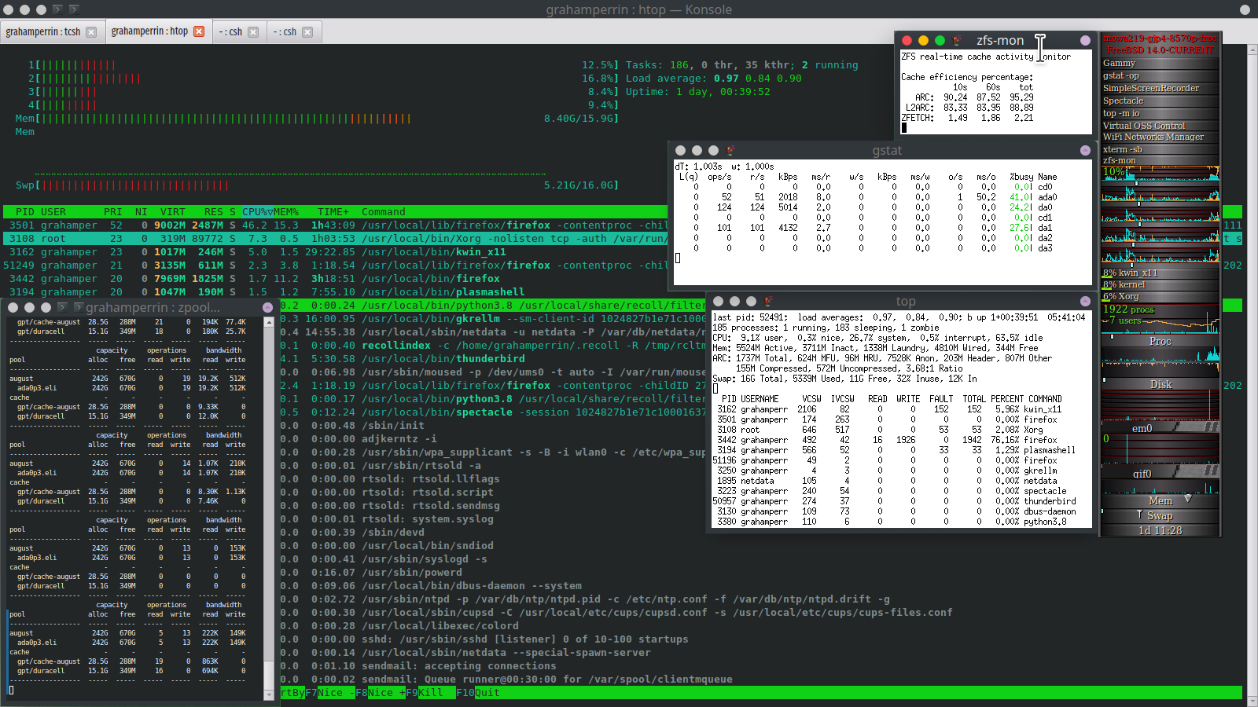Switch to the second '- : csh' tab
The height and width of the screenshot is (707, 1258).
(x=285, y=32)
